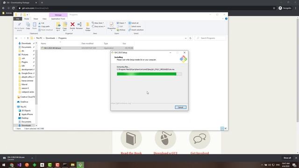Click the Chrome icon in the taskbar
299x168 pixels.
pyautogui.click(x=12, y=165)
